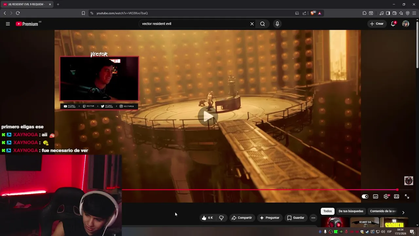Dislike the video
This screenshot has width=419, height=236.
[221, 218]
